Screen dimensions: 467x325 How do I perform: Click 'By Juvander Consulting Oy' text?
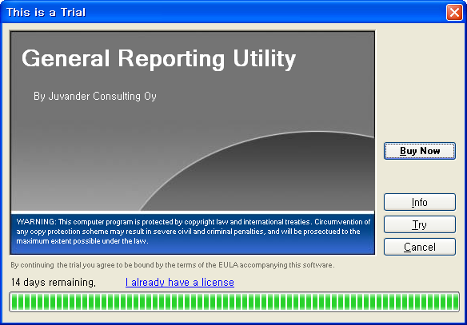tap(95, 96)
